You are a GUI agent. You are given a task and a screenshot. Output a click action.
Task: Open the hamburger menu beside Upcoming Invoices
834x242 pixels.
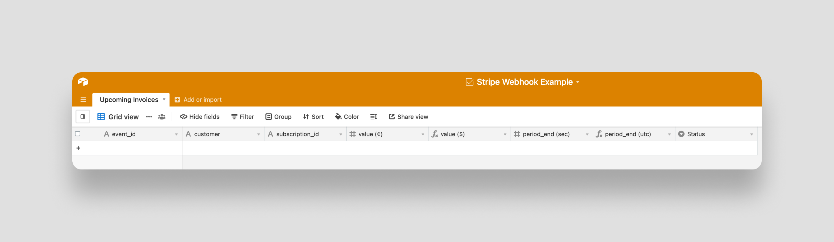pos(83,99)
